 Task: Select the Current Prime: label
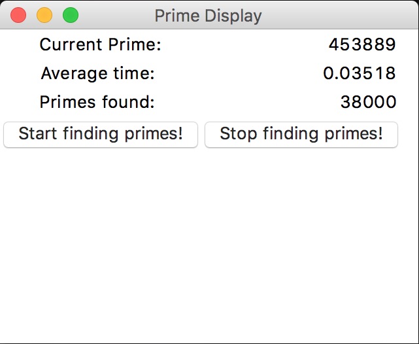click(100, 45)
